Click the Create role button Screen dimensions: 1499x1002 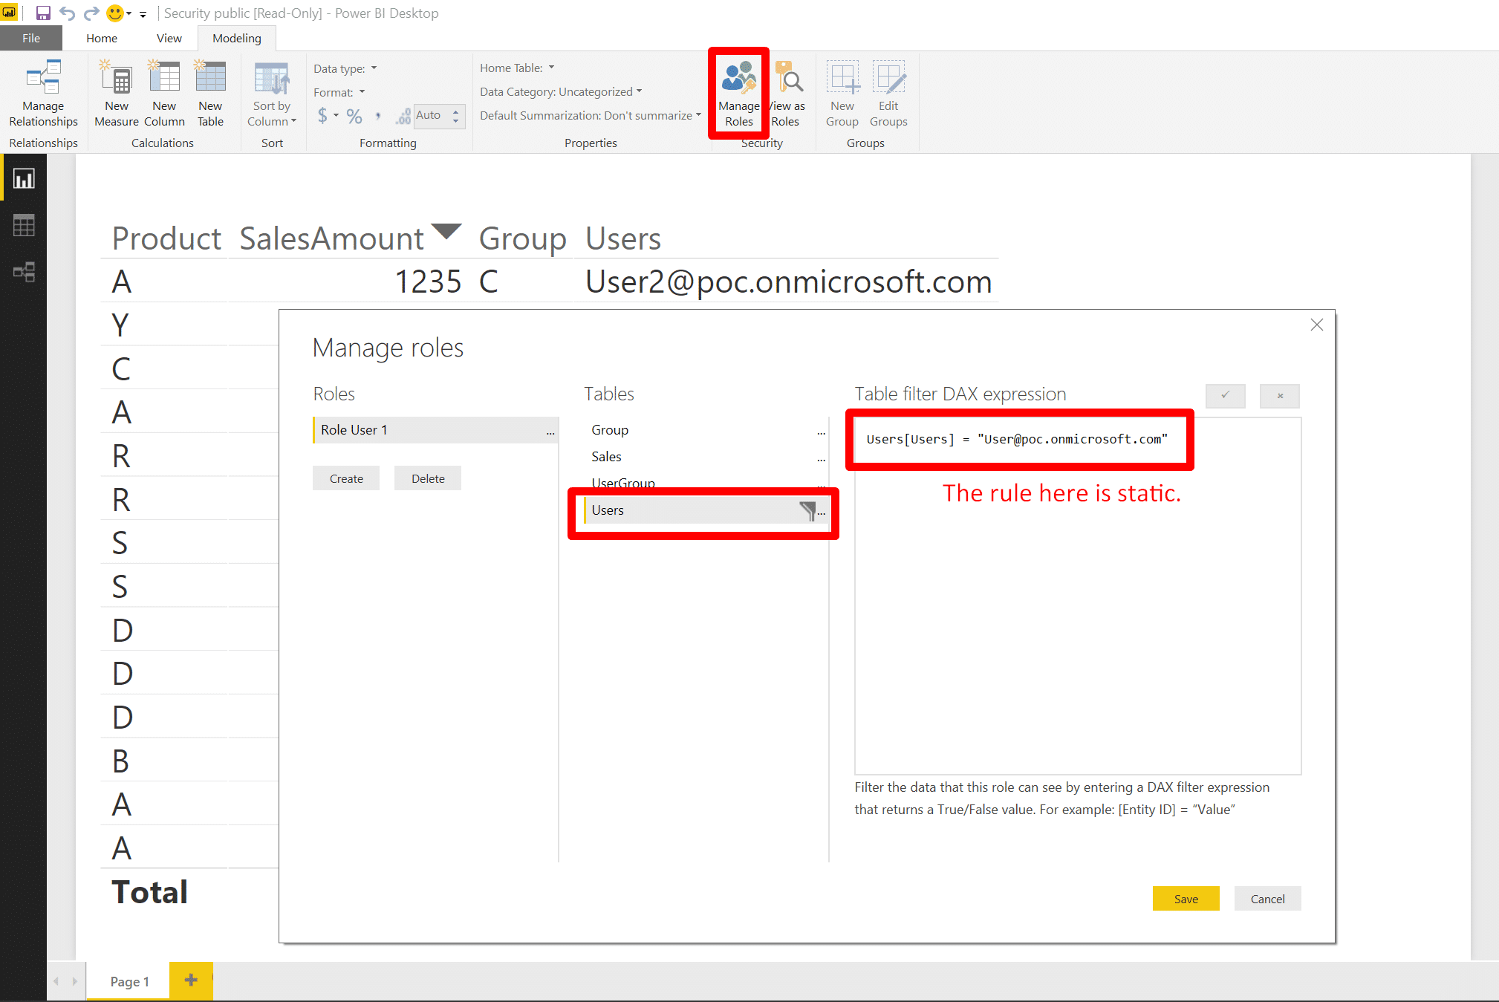346,478
